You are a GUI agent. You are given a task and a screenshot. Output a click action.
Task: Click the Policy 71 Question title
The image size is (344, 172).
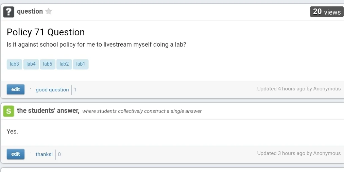point(46,32)
